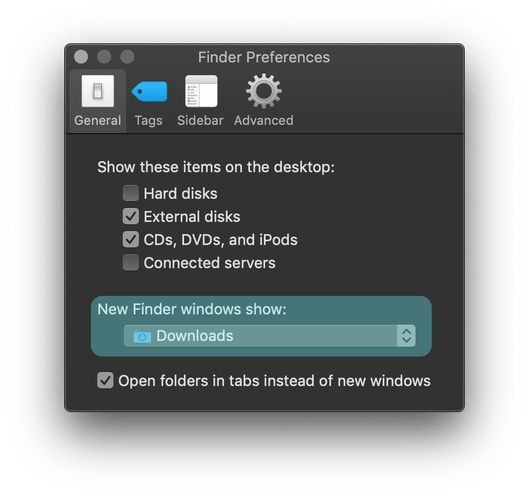Click the Downloads folder icon in popup

[x=142, y=336]
